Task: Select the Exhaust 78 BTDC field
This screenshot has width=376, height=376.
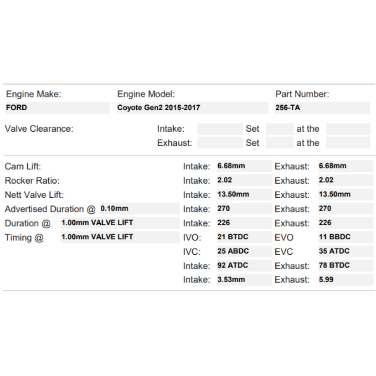Action: [x=345, y=266]
